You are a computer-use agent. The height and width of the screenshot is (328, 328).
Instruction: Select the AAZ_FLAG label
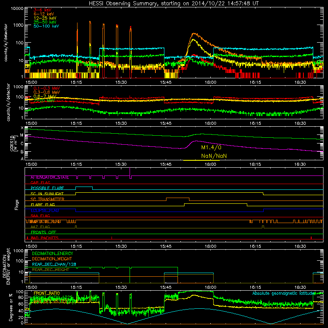(40, 227)
